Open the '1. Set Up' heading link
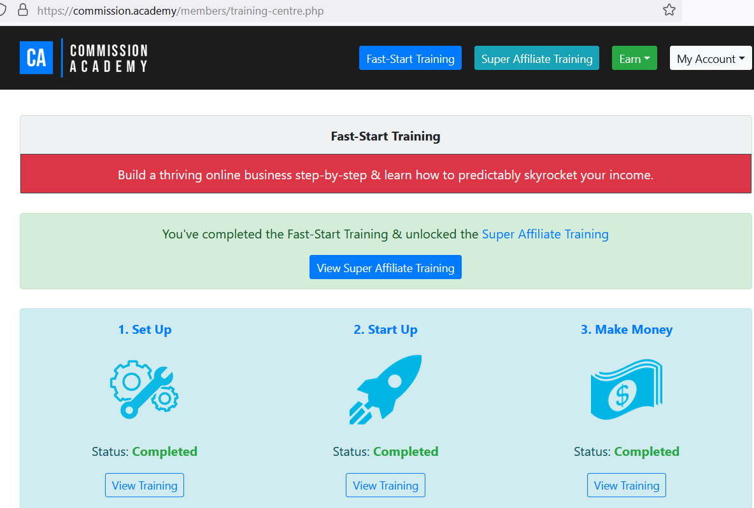754x508 pixels. click(145, 329)
